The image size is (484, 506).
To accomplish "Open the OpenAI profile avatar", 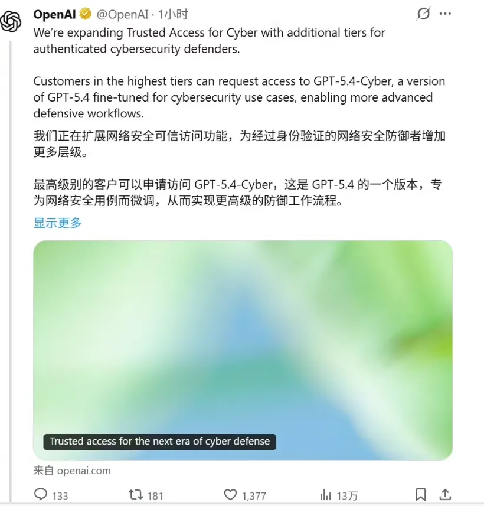I will click(x=11, y=22).
